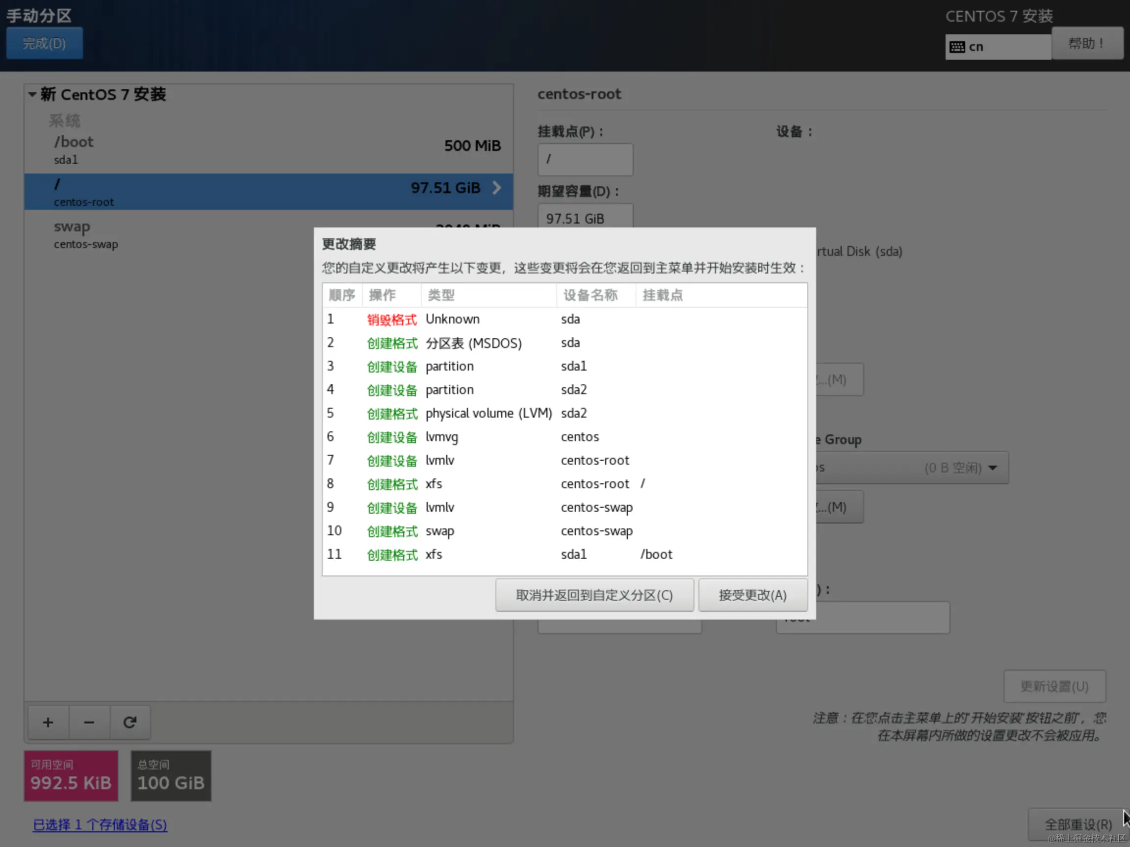The height and width of the screenshot is (847, 1130).
Task: Click the rescan storage refresh icon
Action: 130,722
